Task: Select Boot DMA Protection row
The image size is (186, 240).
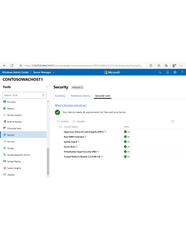Action: pyautogui.click(x=119, y=137)
